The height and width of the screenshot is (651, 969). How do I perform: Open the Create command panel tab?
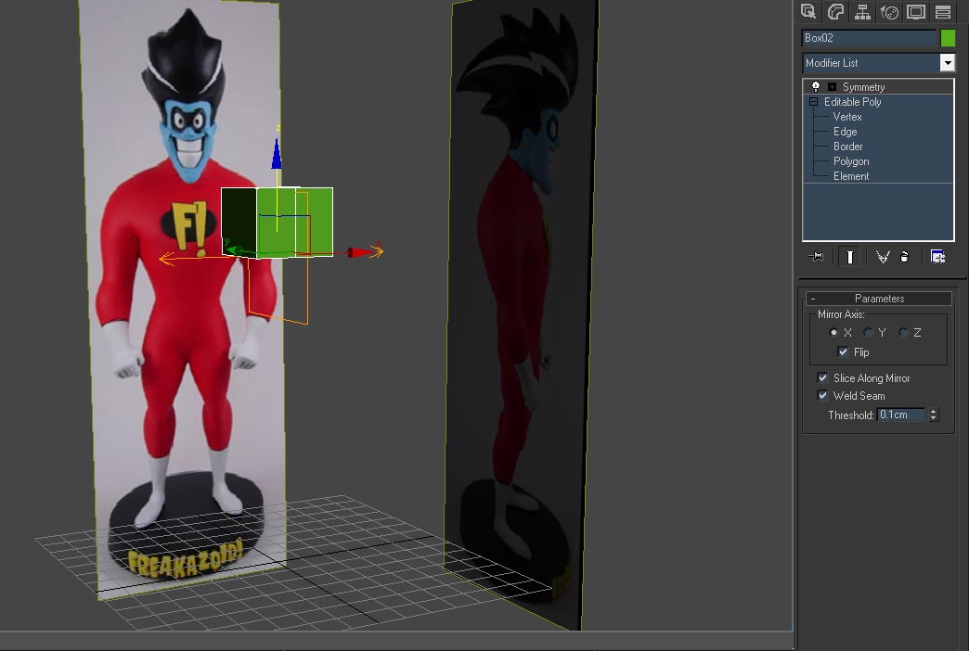(808, 12)
